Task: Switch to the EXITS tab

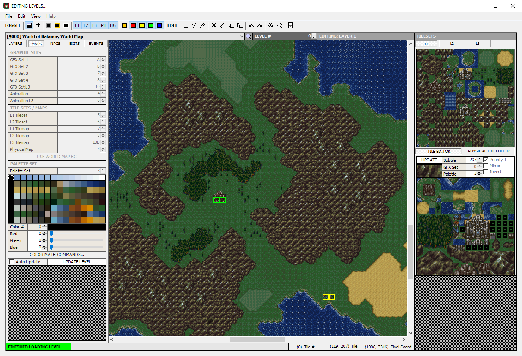Action: [x=75, y=44]
